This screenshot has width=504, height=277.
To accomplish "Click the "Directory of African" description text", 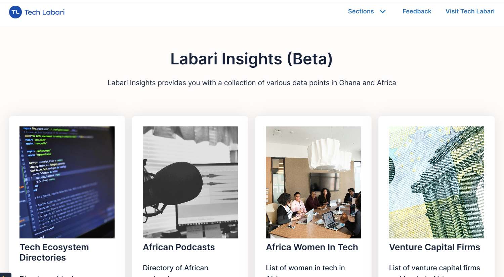I will [x=175, y=268].
